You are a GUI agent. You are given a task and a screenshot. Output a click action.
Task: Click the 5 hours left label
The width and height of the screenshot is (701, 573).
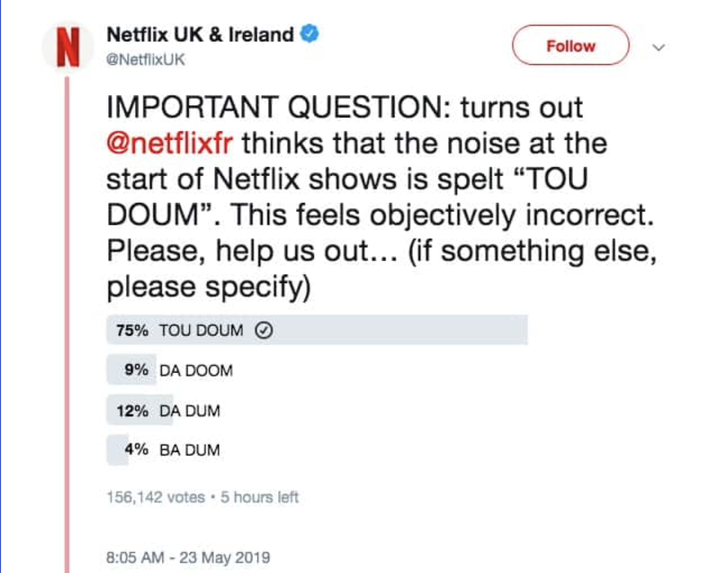(259, 497)
